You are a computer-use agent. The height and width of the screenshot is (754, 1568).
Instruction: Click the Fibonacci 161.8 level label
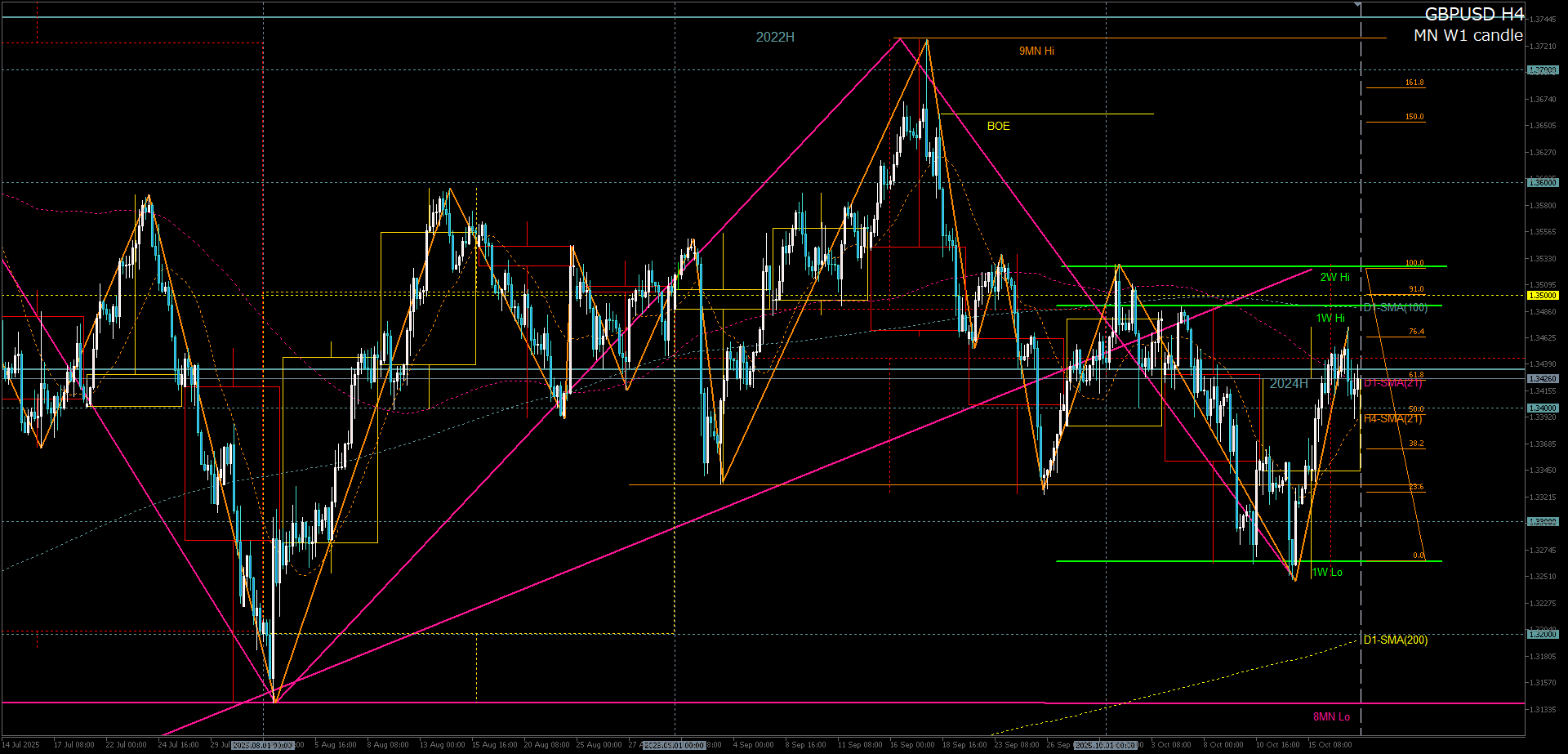1414,83
